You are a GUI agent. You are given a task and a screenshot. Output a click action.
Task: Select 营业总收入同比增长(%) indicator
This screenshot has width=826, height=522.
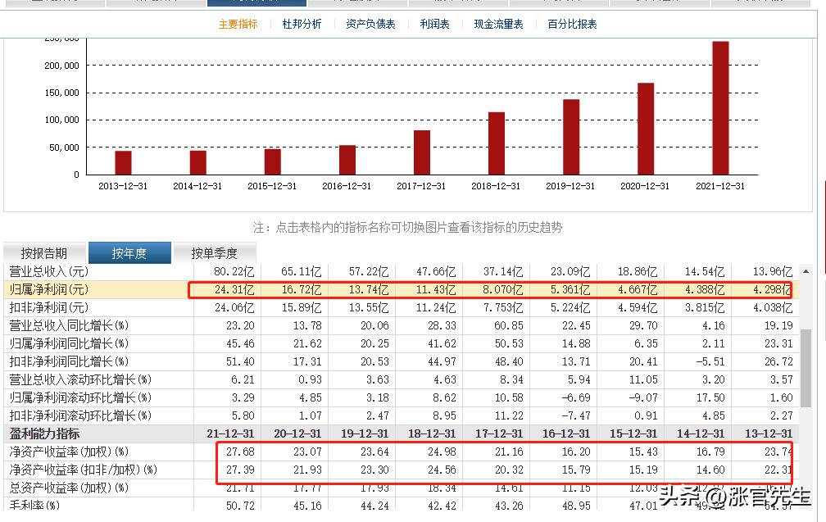click(69, 325)
